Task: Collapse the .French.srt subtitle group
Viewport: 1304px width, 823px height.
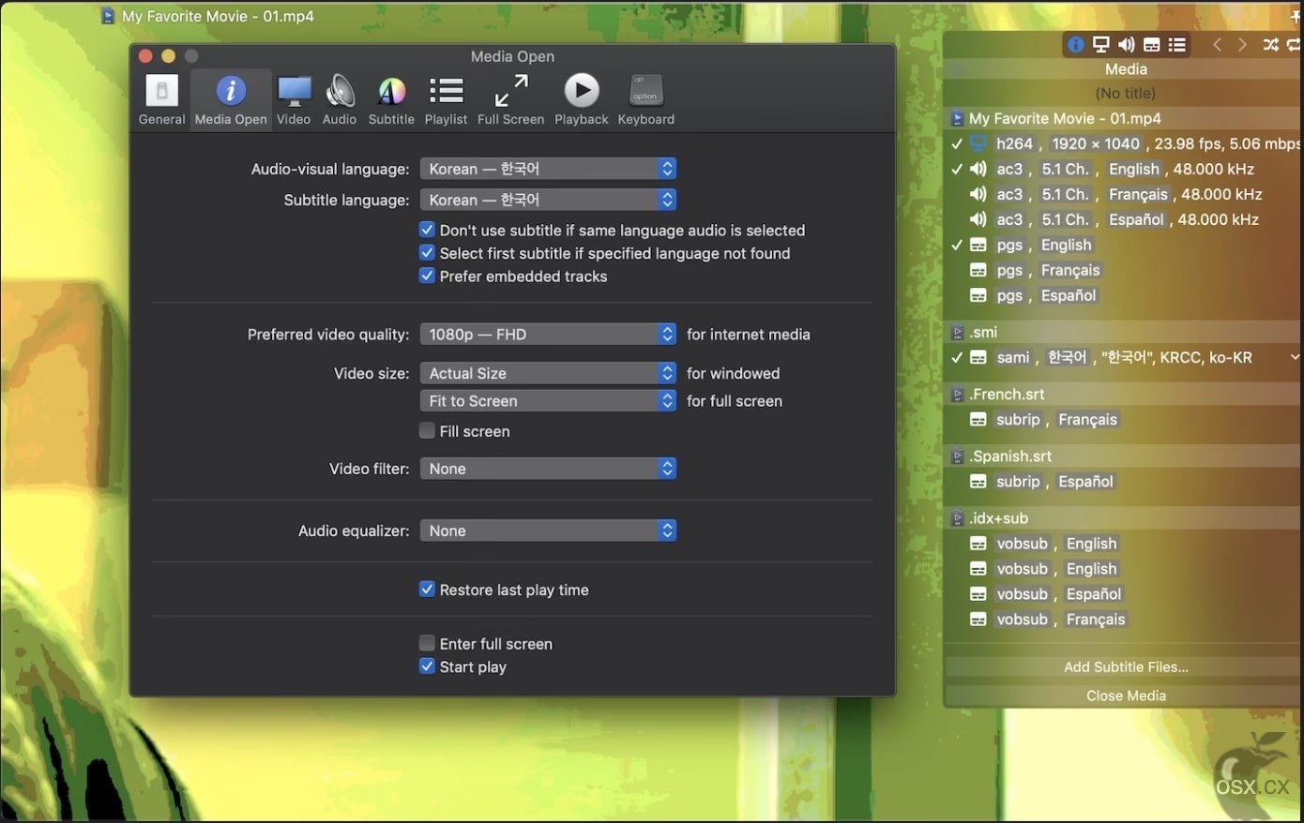Action: [957, 394]
